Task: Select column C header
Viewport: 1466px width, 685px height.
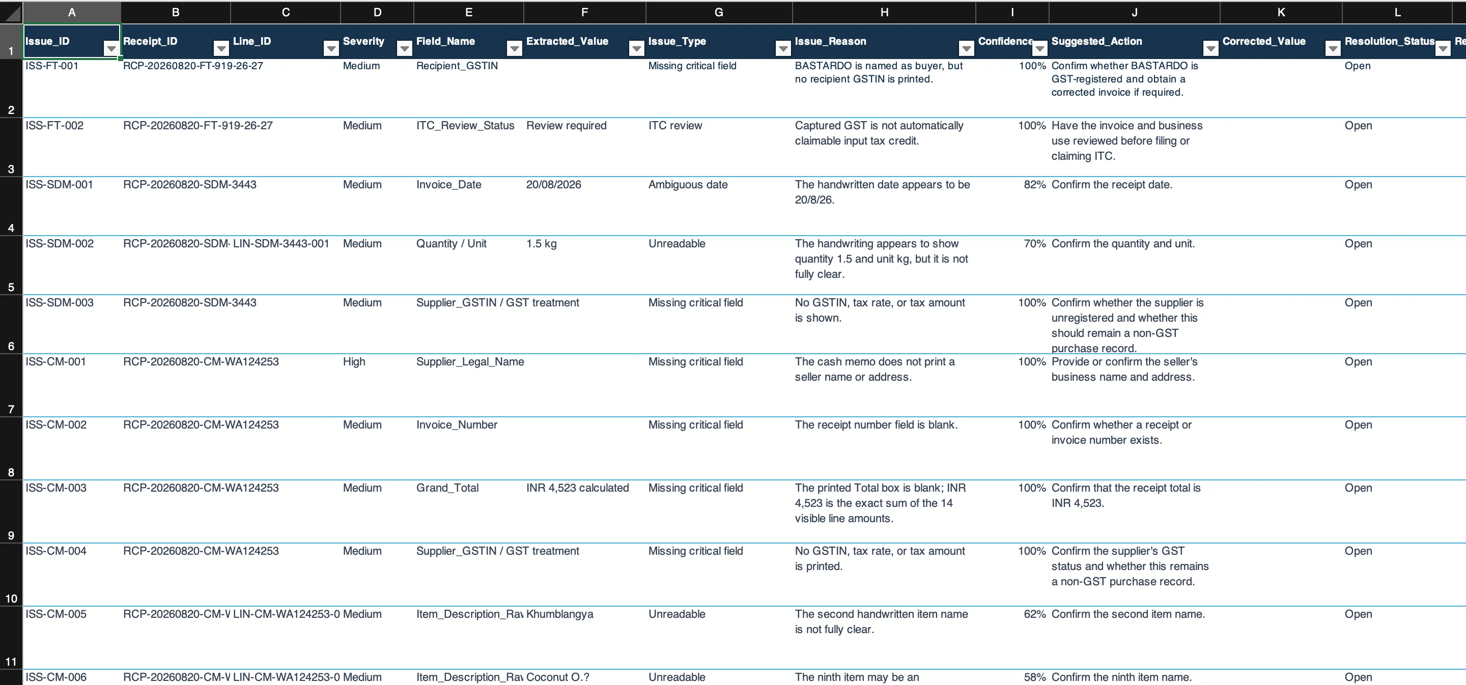Action: [x=286, y=13]
